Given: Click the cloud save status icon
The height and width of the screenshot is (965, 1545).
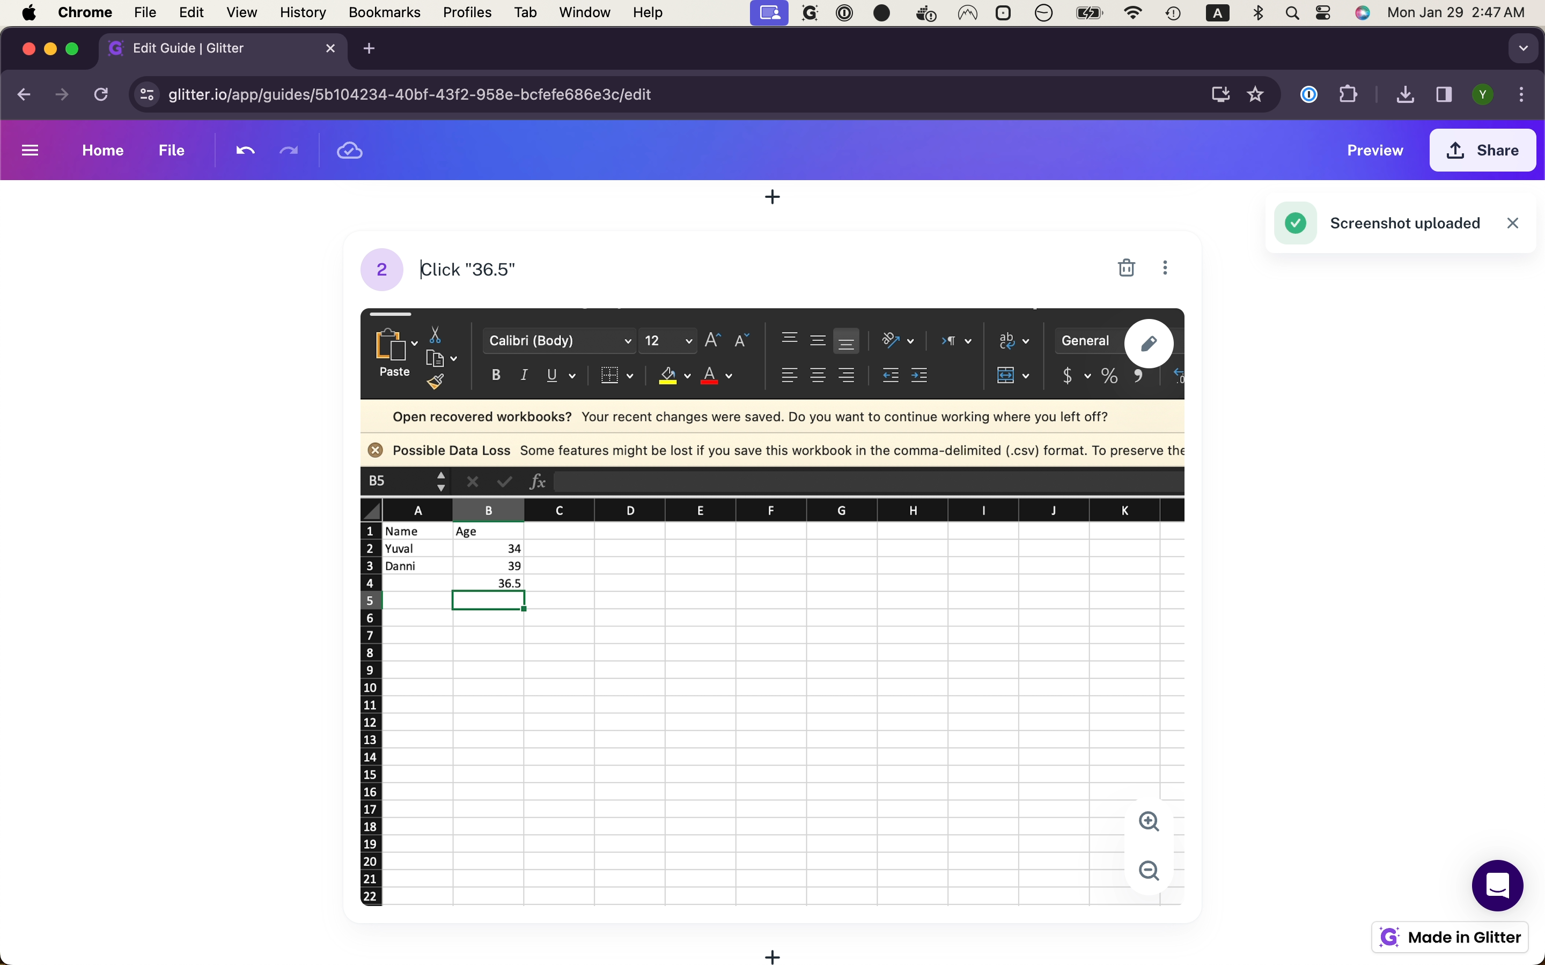Looking at the screenshot, I should (x=350, y=151).
